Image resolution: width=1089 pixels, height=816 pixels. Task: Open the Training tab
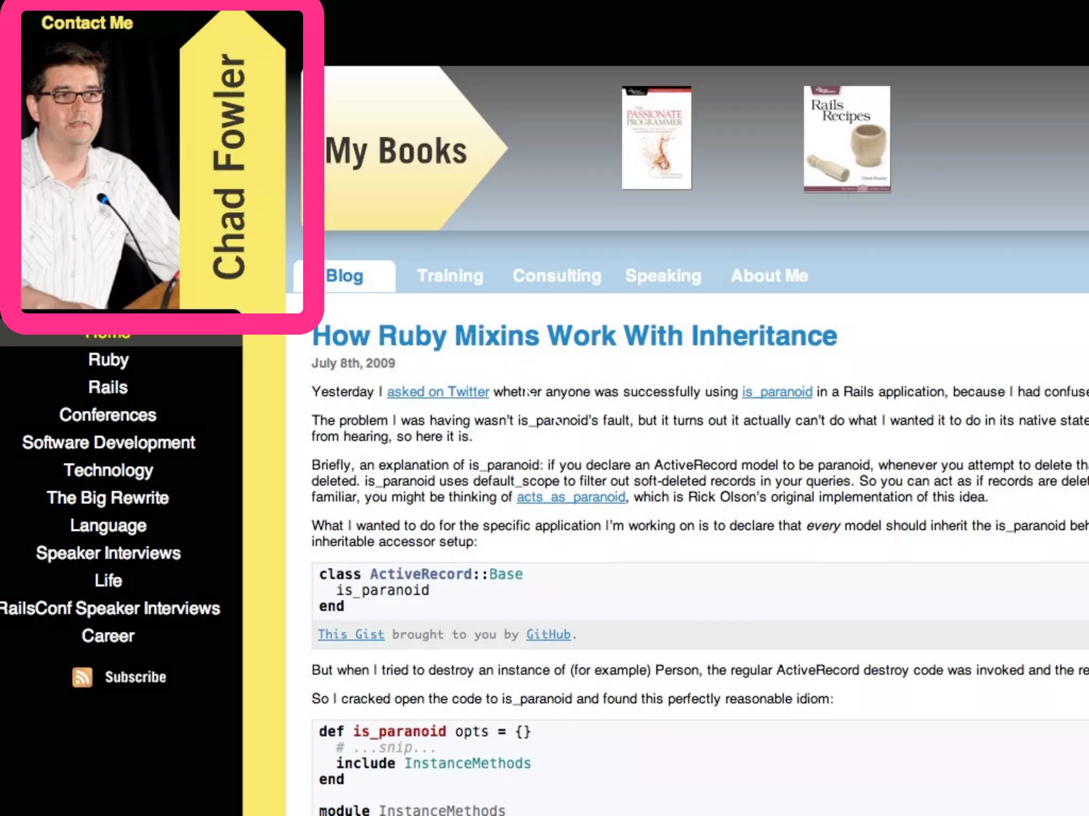pos(450,276)
